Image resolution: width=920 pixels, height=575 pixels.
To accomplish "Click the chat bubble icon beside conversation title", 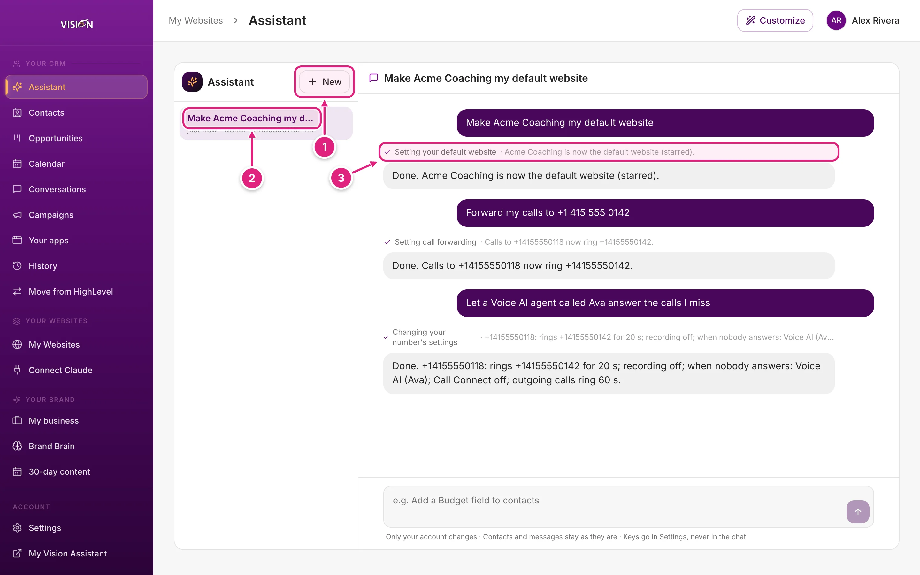I will click(x=374, y=78).
